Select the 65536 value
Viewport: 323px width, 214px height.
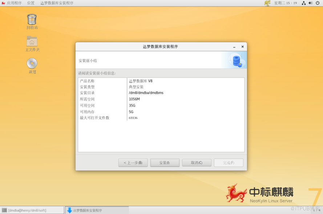[133, 118]
